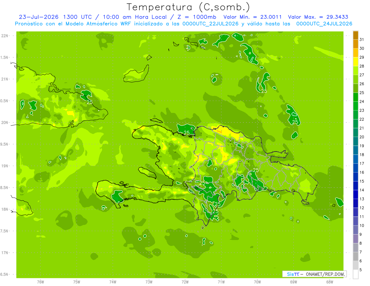
Task: Click the "18N" latitude axis label
Action: pyautogui.click(x=5, y=209)
